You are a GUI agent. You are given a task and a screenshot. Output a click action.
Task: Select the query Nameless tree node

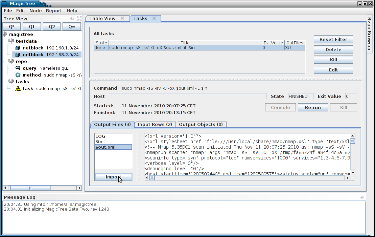pos(47,68)
